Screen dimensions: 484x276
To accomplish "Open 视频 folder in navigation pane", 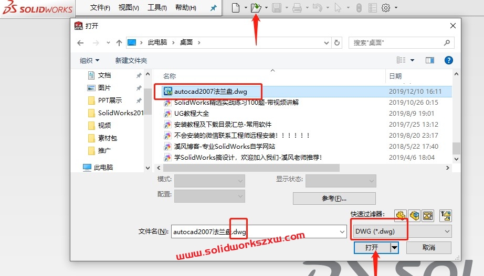I will coord(104,125).
